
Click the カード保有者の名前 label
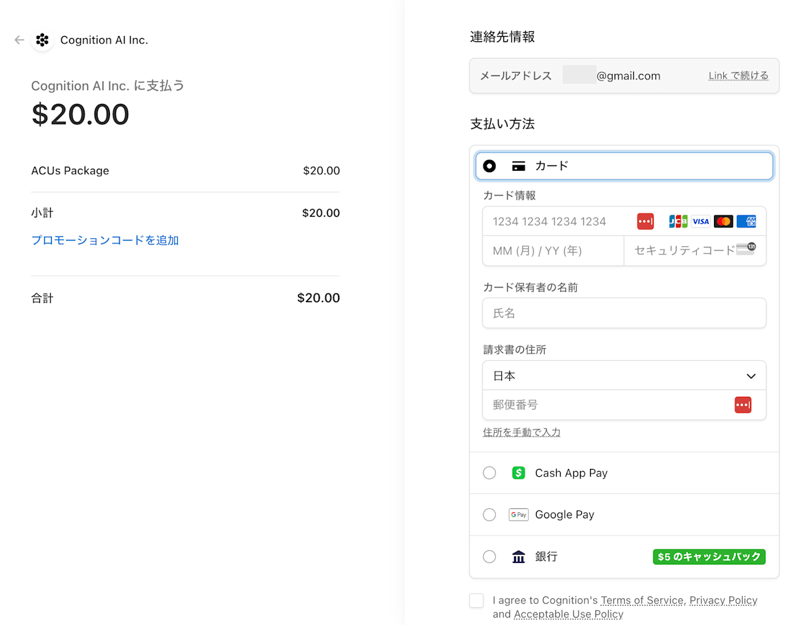coord(530,287)
